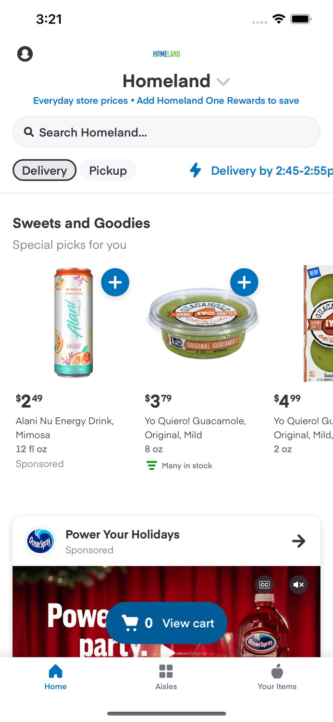Switch to Pickup mode
Screen dimensions: 333x722
tap(108, 170)
